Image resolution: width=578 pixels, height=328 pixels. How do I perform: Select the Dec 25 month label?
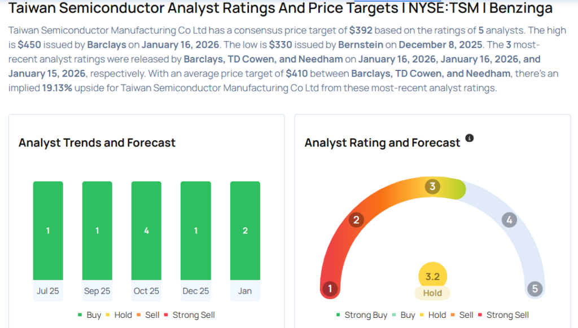click(x=195, y=291)
